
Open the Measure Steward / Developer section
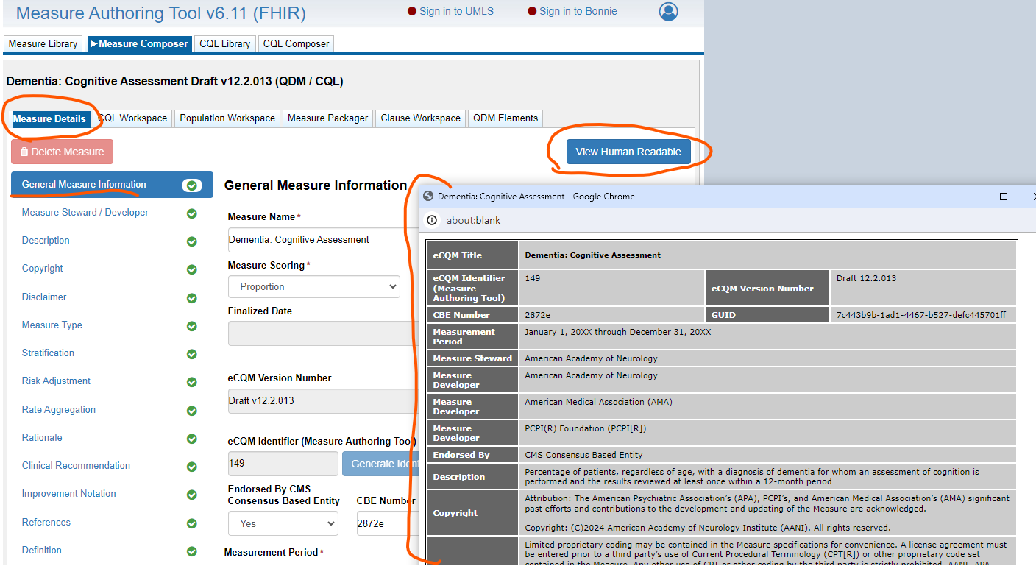tap(85, 213)
